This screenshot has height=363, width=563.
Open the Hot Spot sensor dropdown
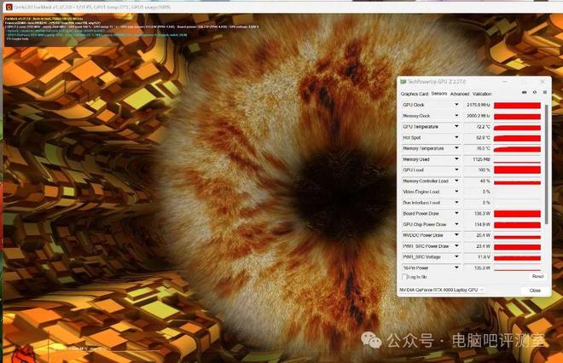(456, 137)
